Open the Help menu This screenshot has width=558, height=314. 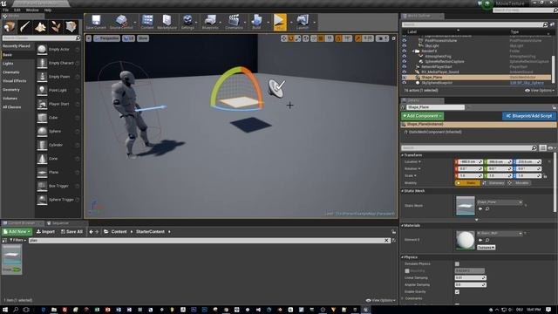point(48,10)
